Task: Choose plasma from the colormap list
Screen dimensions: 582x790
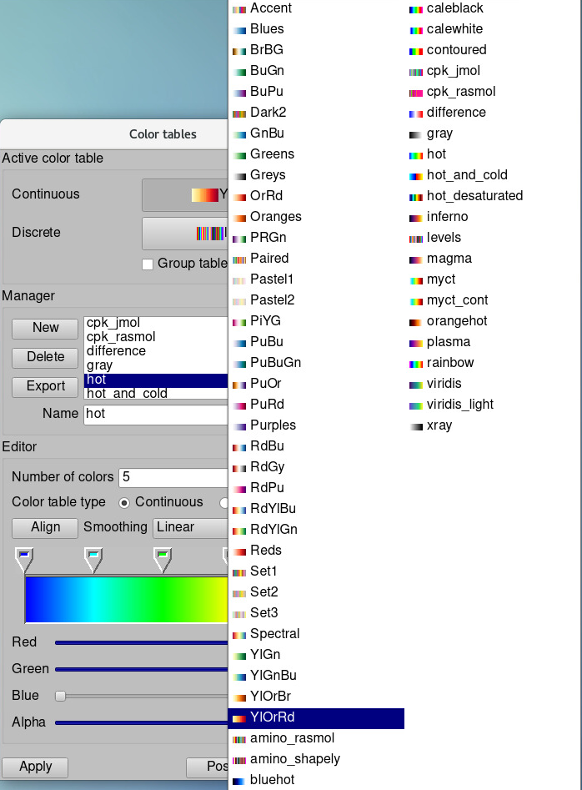Action: [x=448, y=342]
